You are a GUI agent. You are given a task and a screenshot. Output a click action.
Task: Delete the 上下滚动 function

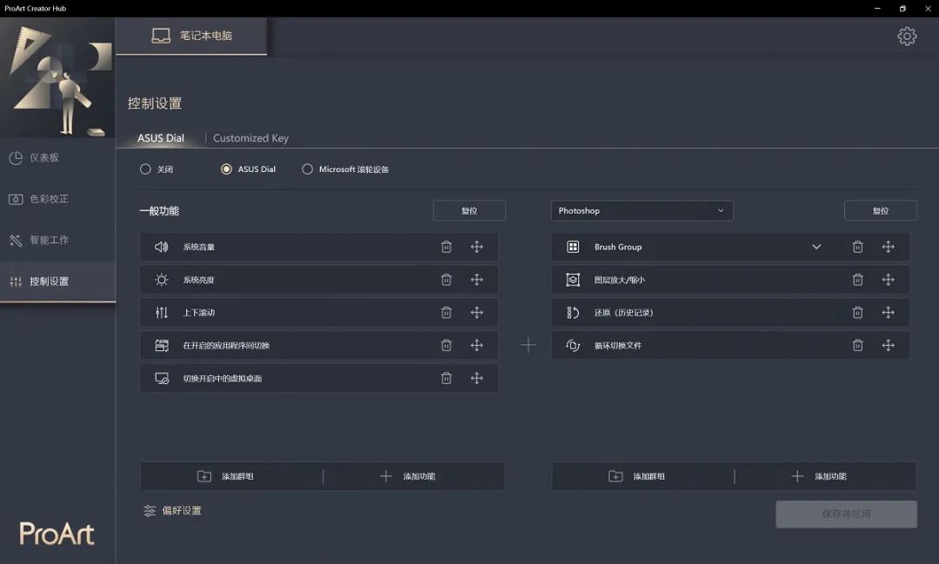[446, 313]
